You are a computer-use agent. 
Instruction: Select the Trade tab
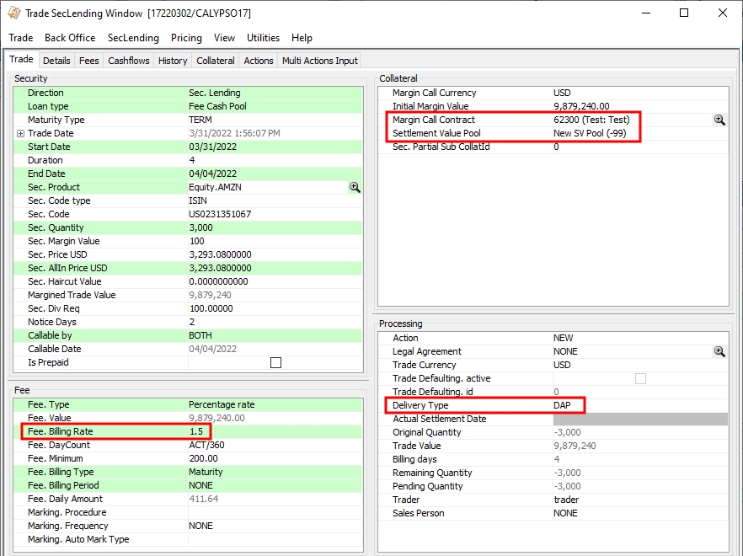click(21, 59)
